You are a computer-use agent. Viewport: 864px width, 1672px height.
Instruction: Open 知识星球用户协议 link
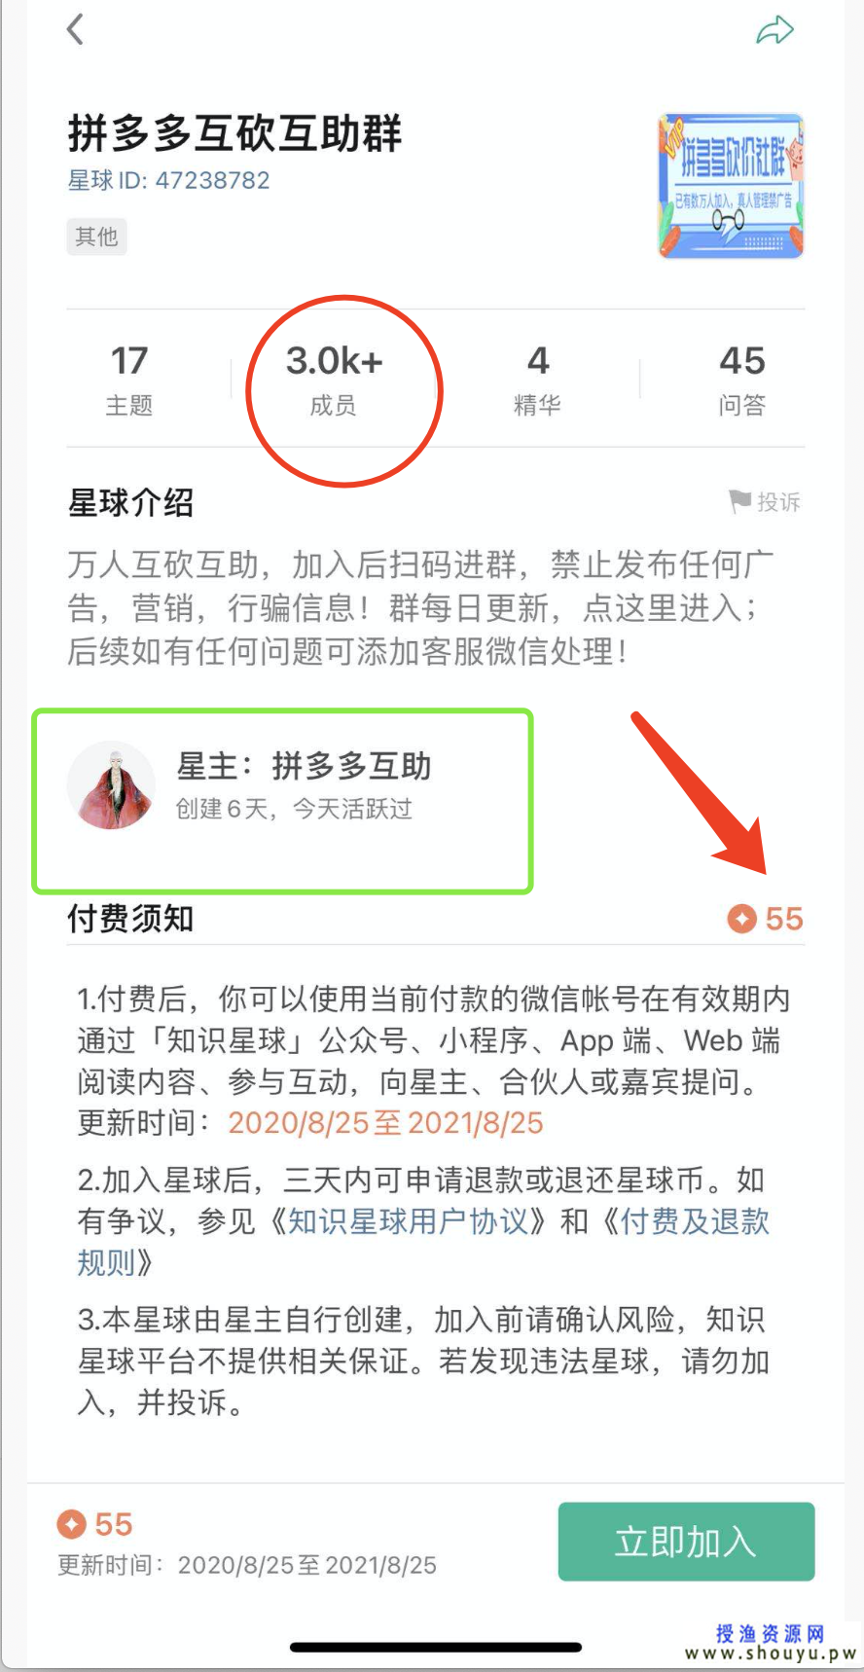pos(408,1220)
